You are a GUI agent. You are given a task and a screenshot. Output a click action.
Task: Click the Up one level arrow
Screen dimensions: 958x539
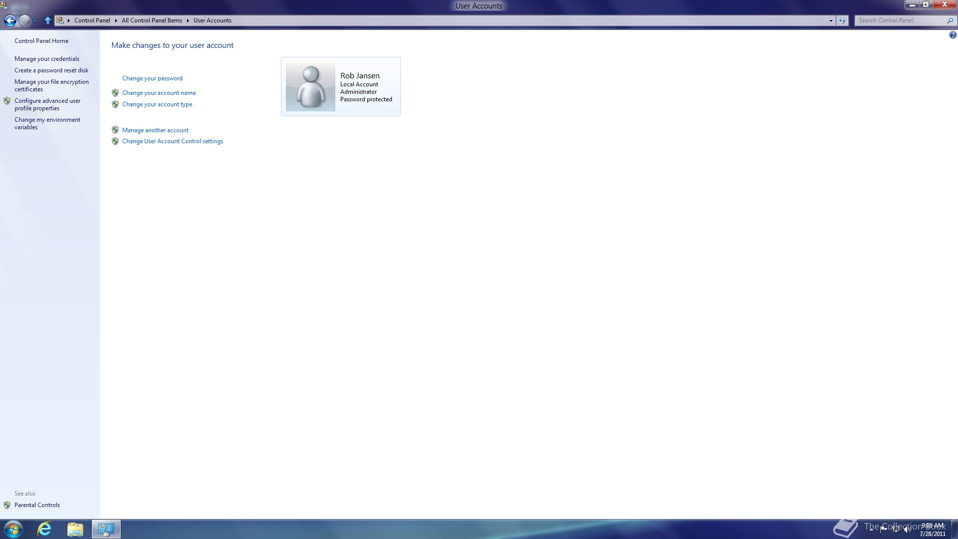coord(48,20)
